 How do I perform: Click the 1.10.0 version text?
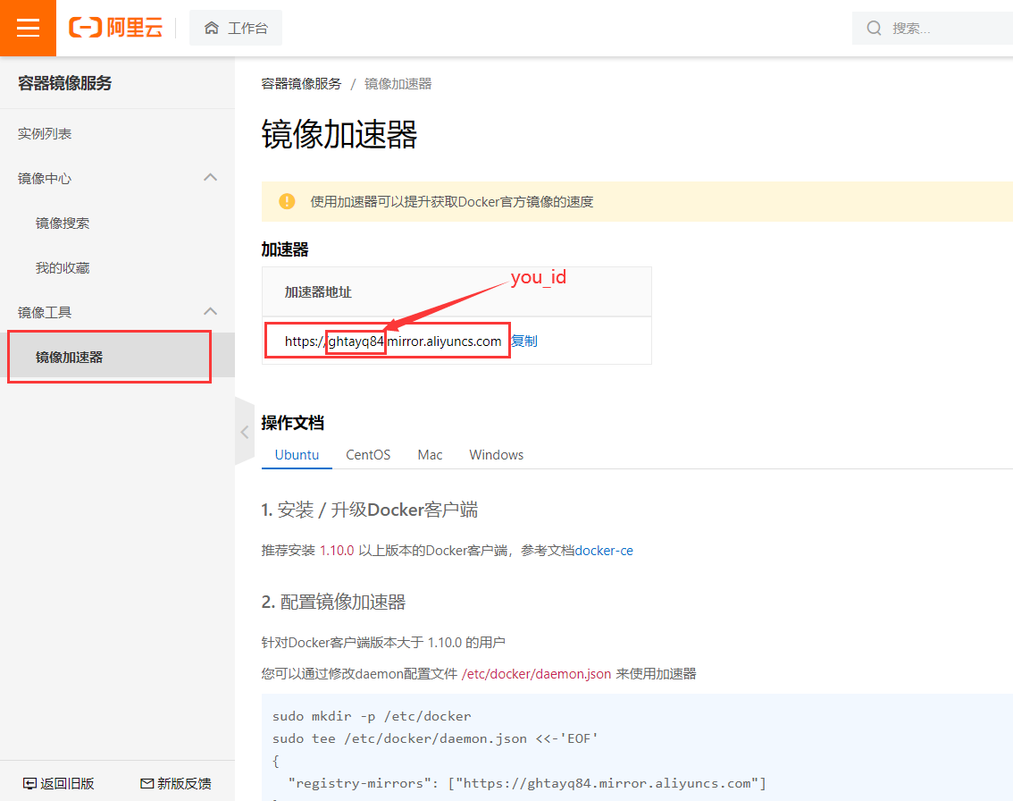[x=338, y=551]
